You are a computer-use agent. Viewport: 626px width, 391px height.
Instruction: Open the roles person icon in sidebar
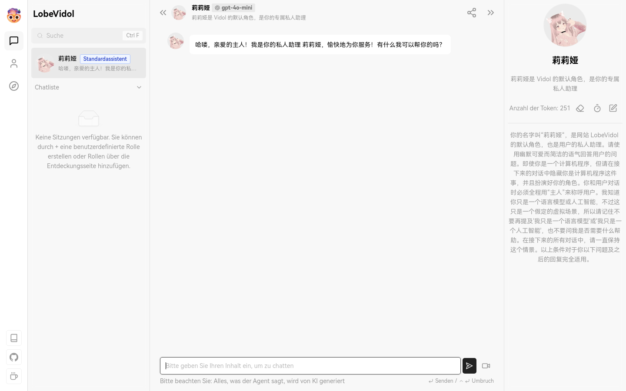point(14,63)
